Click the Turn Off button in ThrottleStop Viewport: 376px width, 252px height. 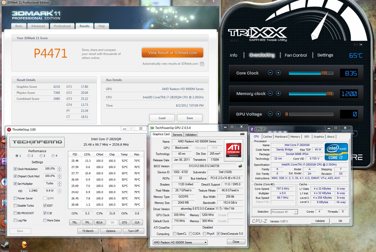click(x=133, y=231)
